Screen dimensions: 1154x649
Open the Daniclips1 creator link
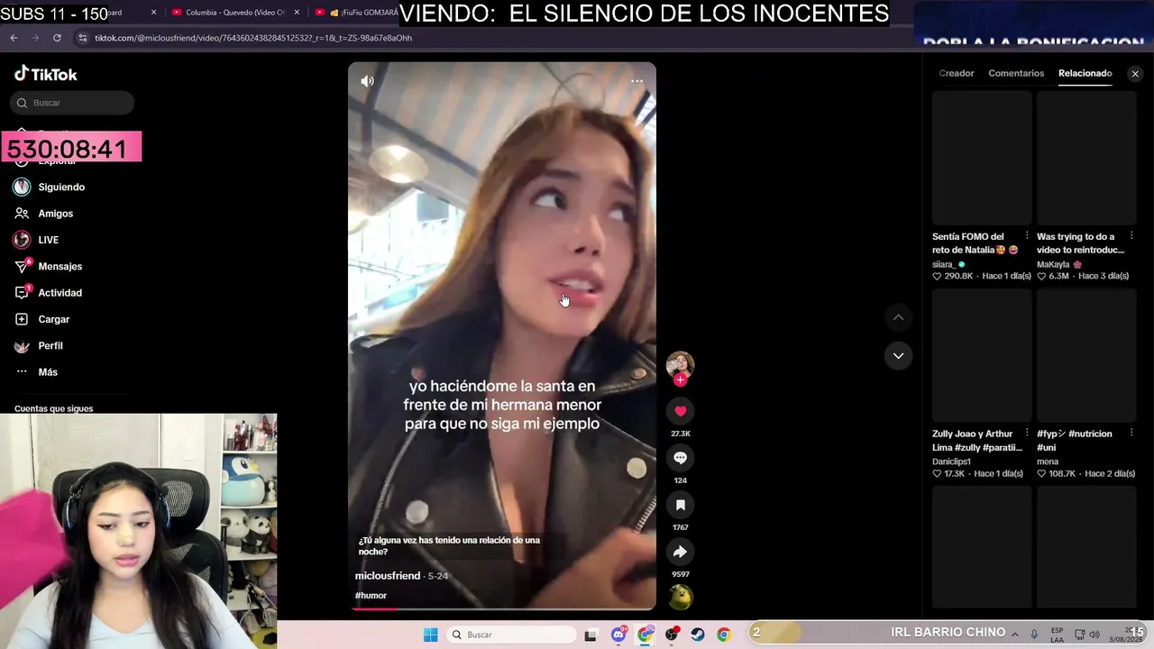(x=951, y=462)
